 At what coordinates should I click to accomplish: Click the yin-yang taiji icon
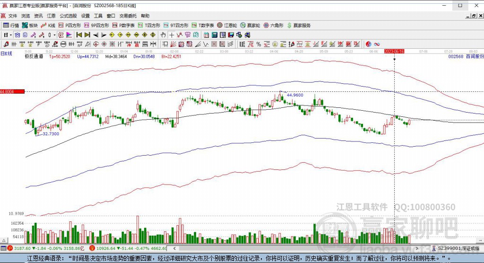click(368, 44)
